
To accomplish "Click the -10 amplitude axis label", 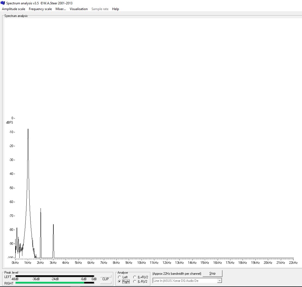I will 11,132.
